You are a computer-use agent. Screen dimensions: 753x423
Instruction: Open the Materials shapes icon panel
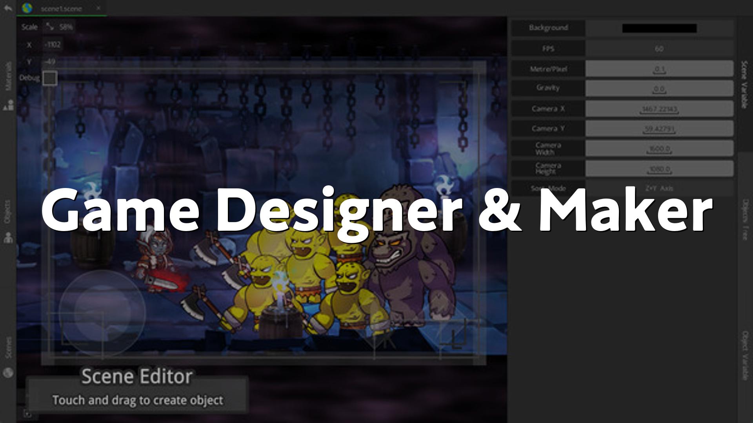tap(9, 105)
